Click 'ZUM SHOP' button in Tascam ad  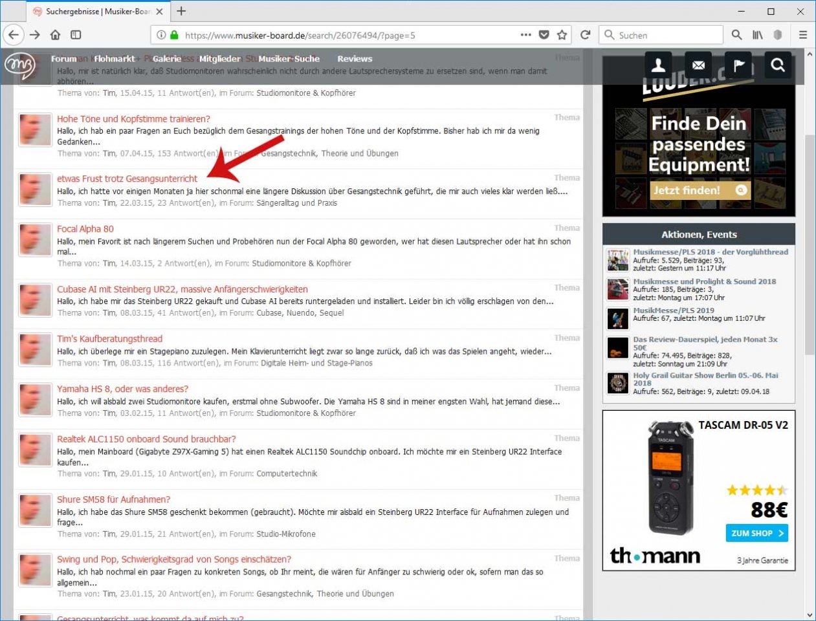coord(757,534)
